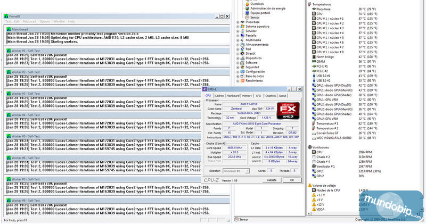The height and width of the screenshot is (224, 426).
Task: Click the Worker #2 Self-Test title bar
Action: [117, 72]
